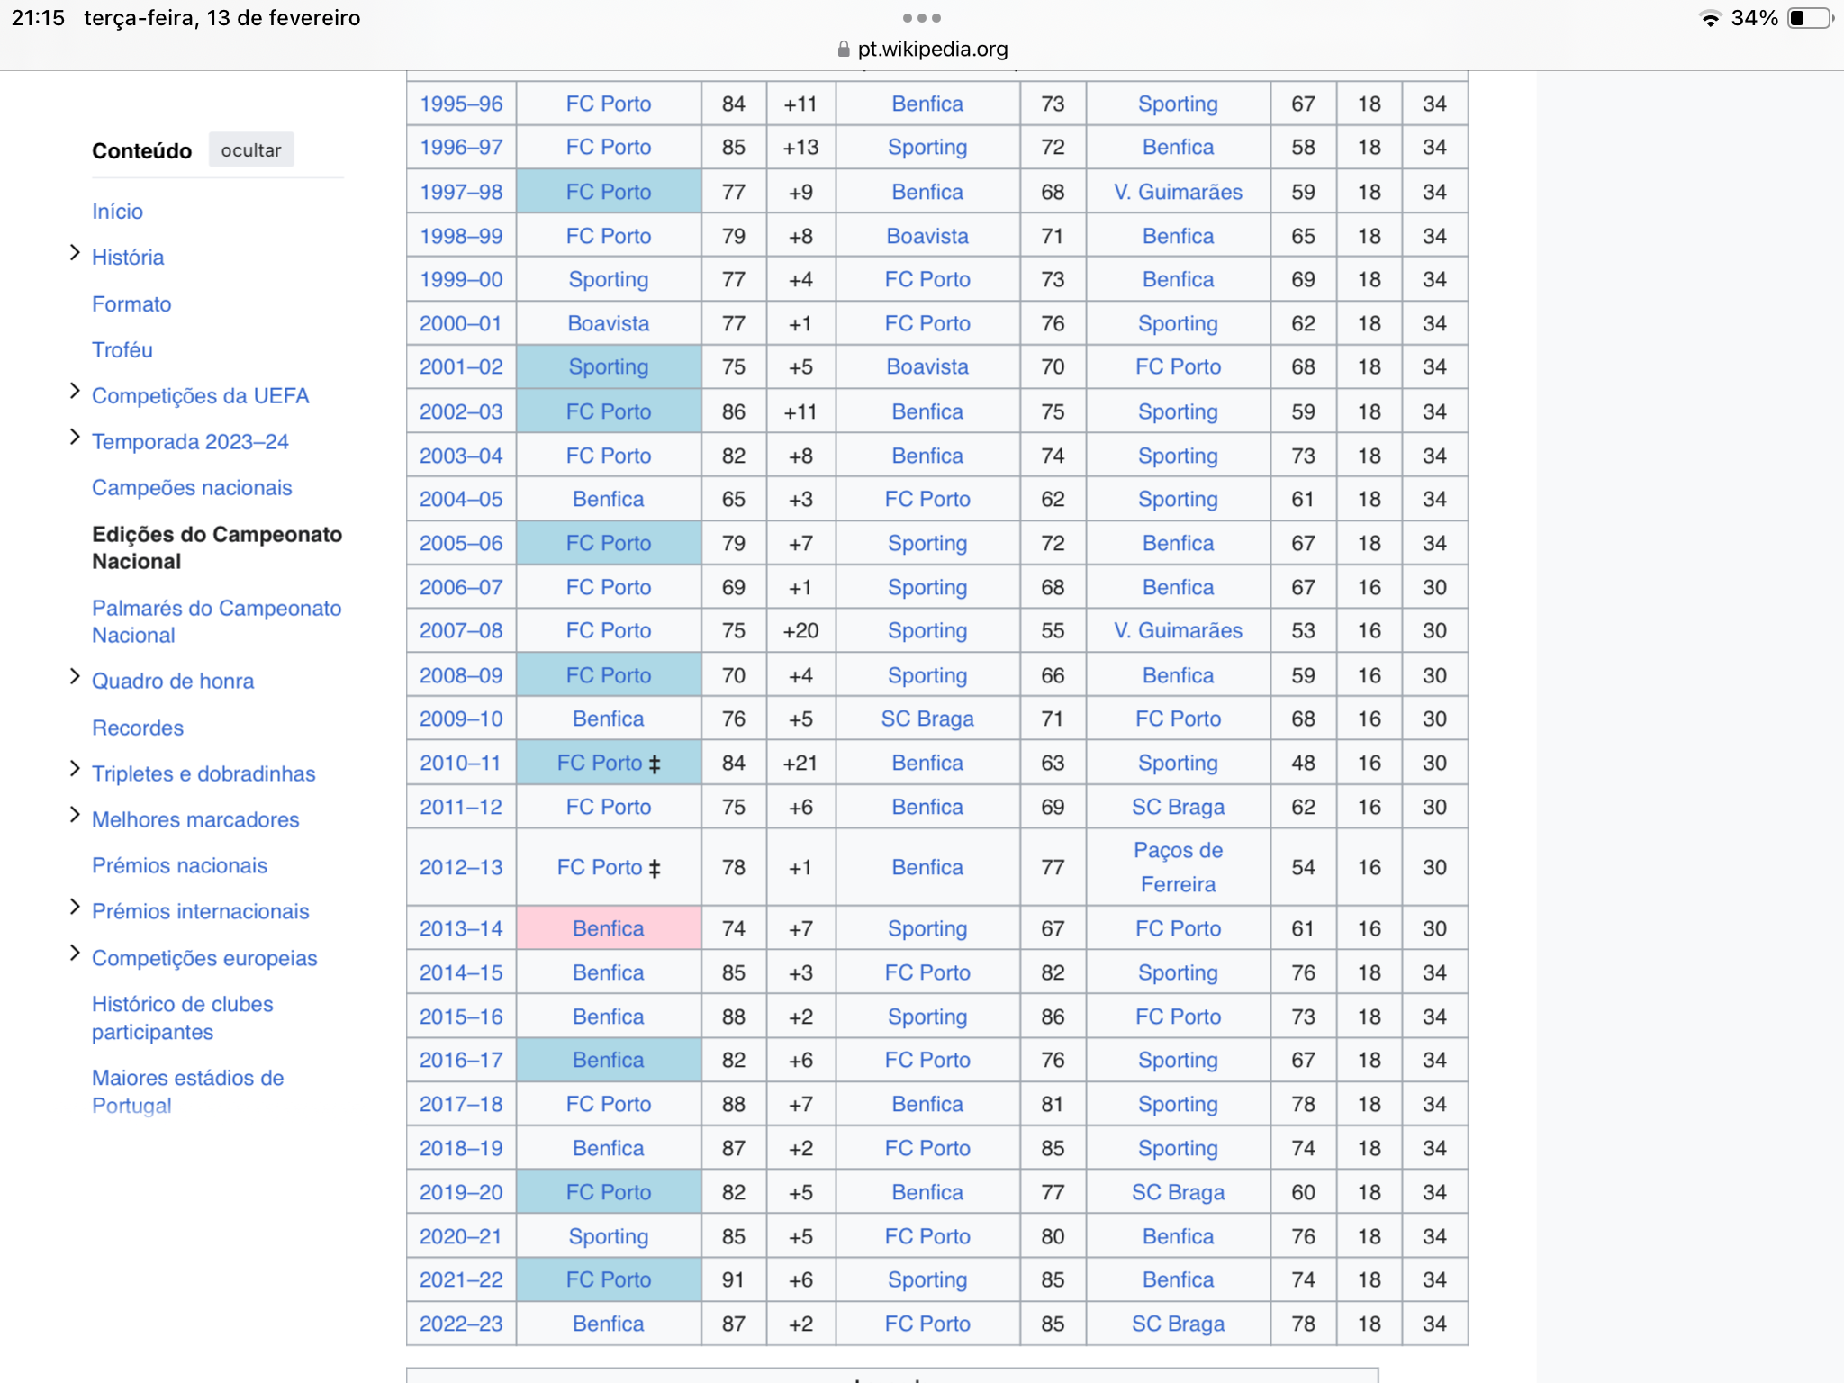
Task: Tap the battery indicator icon
Action: pyautogui.click(x=1810, y=18)
